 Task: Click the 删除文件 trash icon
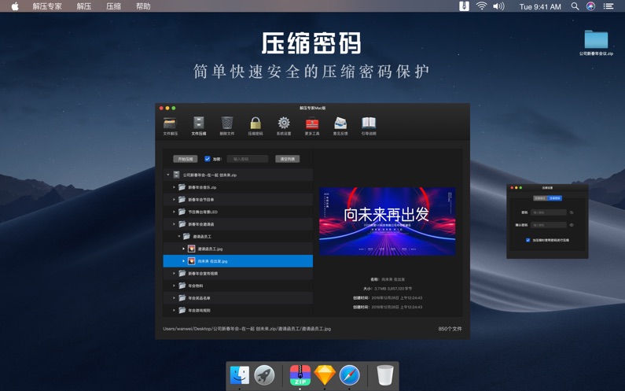click(x=226, y=124)
